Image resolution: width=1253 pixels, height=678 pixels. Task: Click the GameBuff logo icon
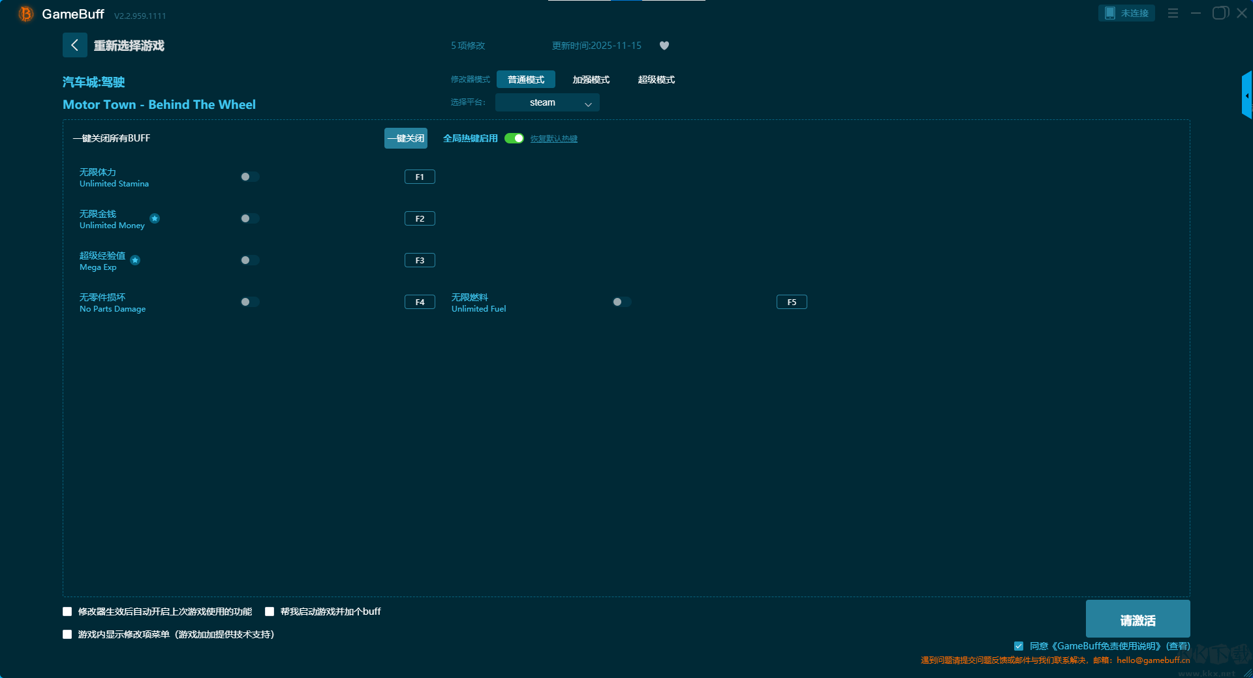pos(25,14)
